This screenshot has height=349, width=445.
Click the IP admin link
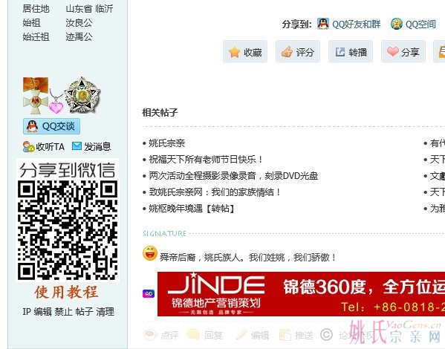[x=27, y=312]
